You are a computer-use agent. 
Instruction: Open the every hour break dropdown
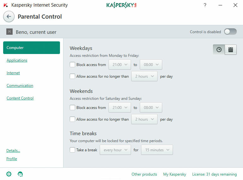tap(115, 150)
